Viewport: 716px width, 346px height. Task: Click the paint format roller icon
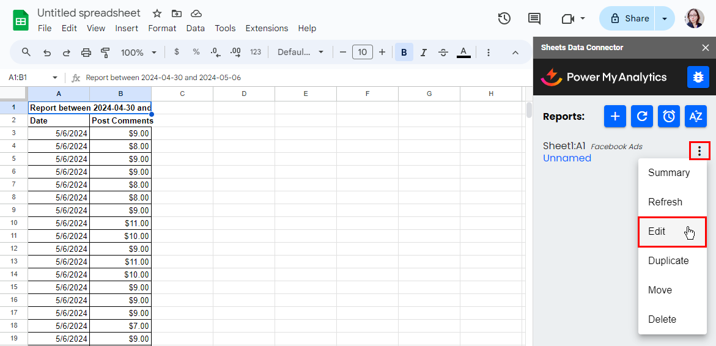pos(105,53)
